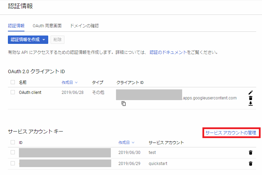Click the apps.googleusercontent.com client ID text

click(210, 98)
